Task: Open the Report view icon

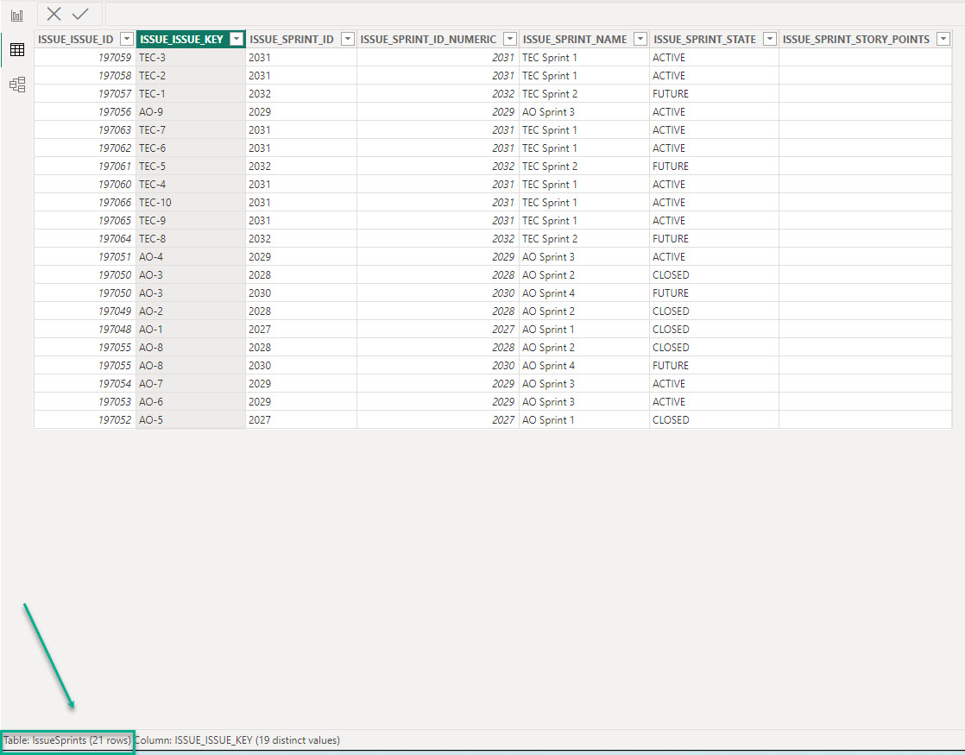Action: [x=16, y=16]
